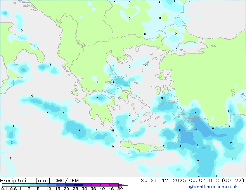The height and width of the screenshot is (190, 246).
Task: Pick the 5–10 mm legend color swatch
Action: pos(42,185)
